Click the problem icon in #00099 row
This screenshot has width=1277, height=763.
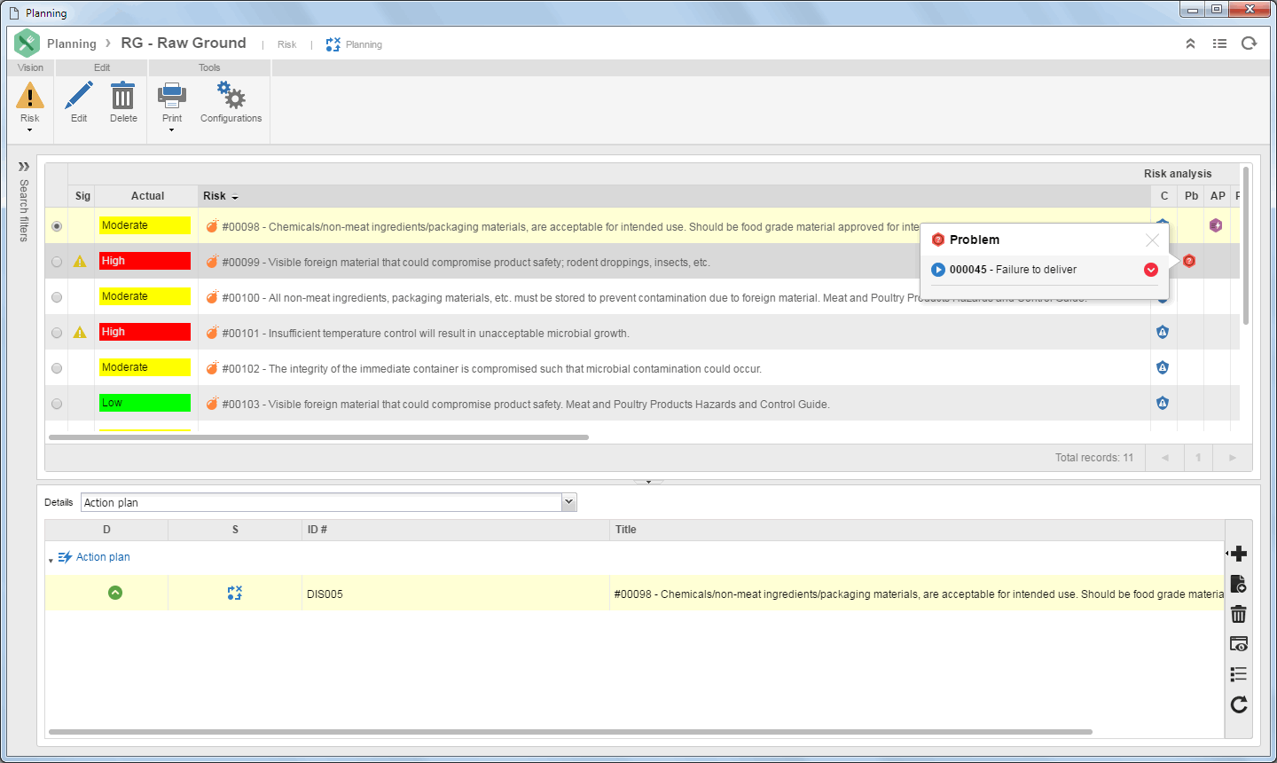tap(1189, 261)
